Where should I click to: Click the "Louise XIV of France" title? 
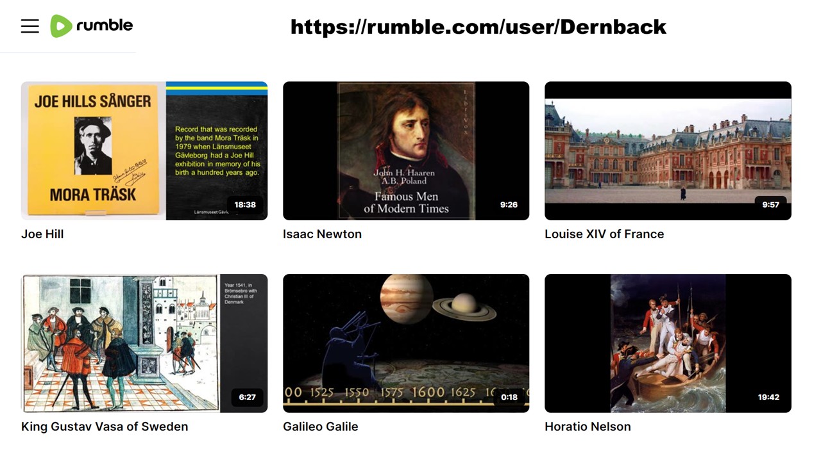604,234
